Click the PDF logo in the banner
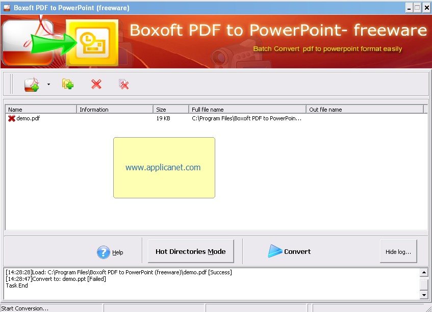The width and height of the screenshot is (432, 312). coord(28,43)
